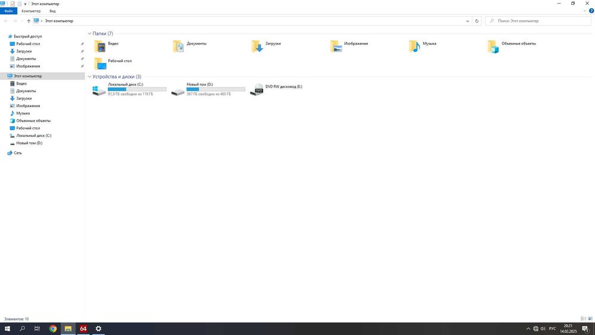Image resolution: width=595 pixels, height=335 pixels.
Task: Open the Изображения folder icon in Папки
Action: [x=336, y=46]
